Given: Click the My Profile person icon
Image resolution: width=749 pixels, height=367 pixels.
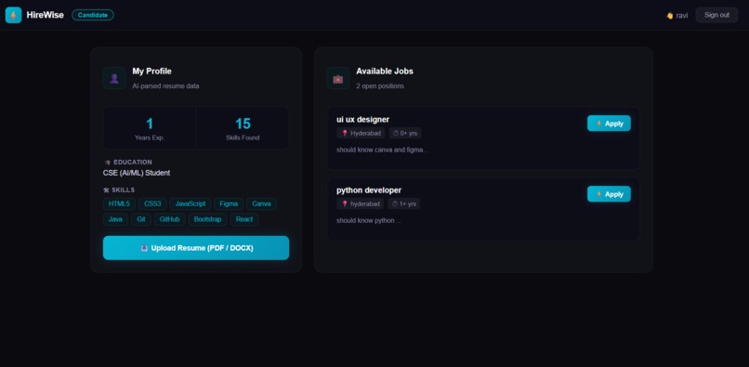Looking at the screenshot, I should [x=114, y=78].
